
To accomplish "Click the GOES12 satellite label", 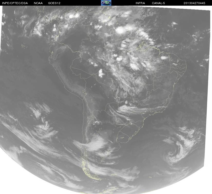I will [54, 3].
